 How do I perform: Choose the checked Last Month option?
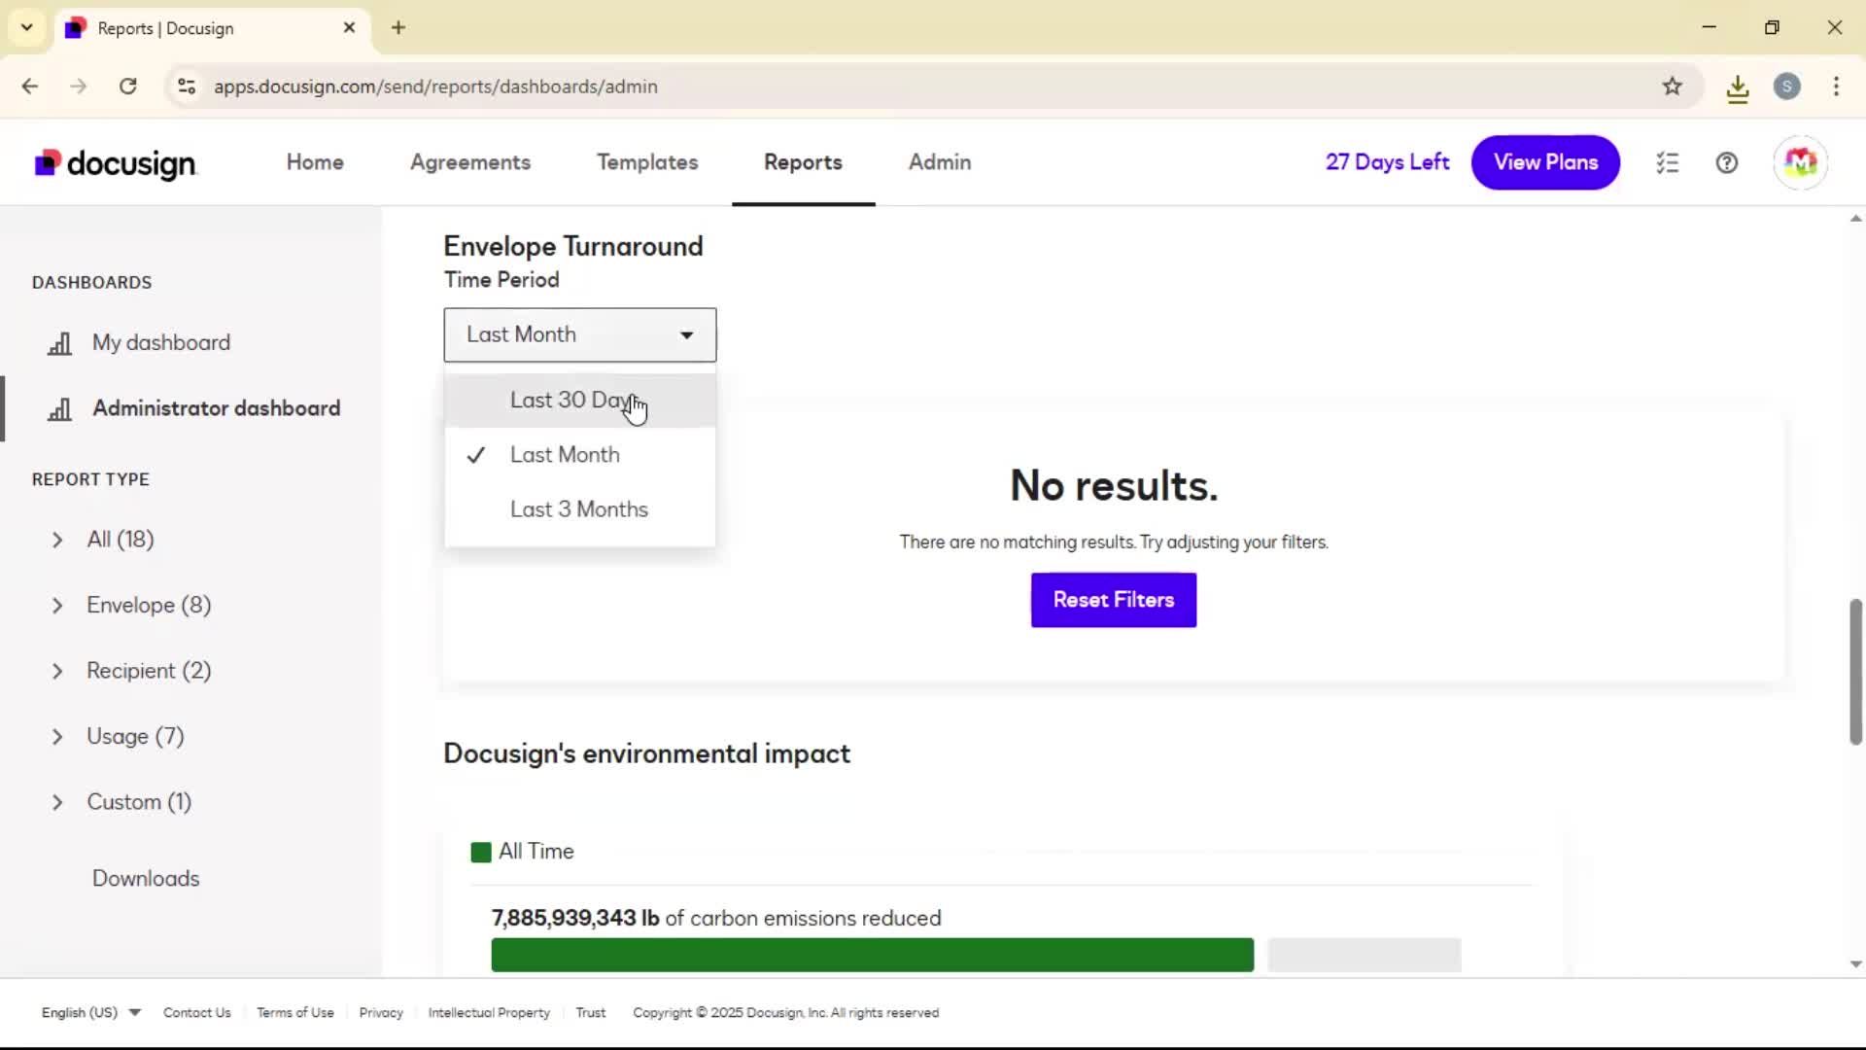565,455
